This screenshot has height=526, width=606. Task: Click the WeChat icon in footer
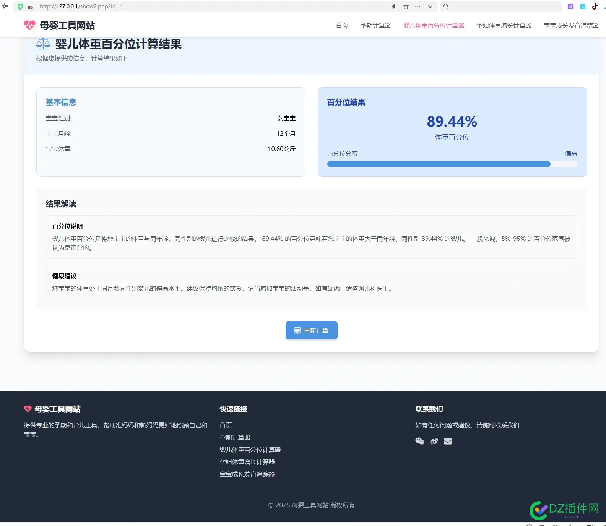pos(419,441)
